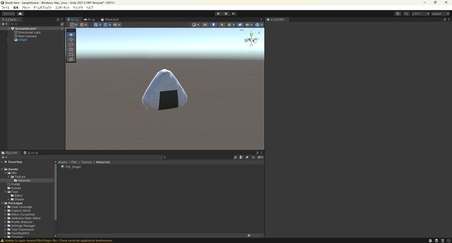452x243 pixels.
Task: Toggle hidden packages visibility in Project
Action: 260,157
